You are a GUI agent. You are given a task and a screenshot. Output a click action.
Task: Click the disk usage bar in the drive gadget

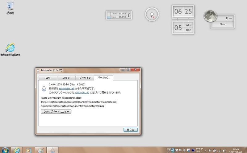click(x=108, y=15)
